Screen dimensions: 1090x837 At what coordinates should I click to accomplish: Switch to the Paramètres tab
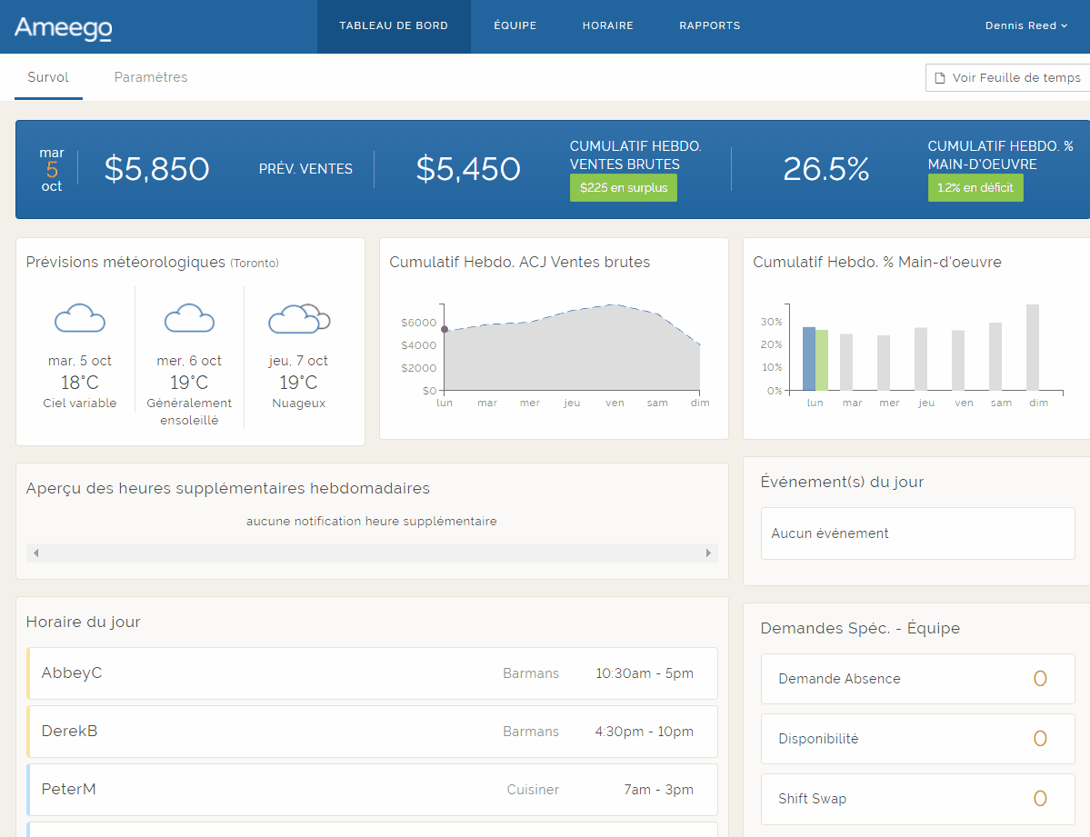tap(151, 77)
